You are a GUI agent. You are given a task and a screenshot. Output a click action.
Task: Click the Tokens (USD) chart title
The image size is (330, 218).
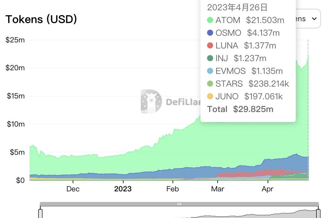coord(41,19)
